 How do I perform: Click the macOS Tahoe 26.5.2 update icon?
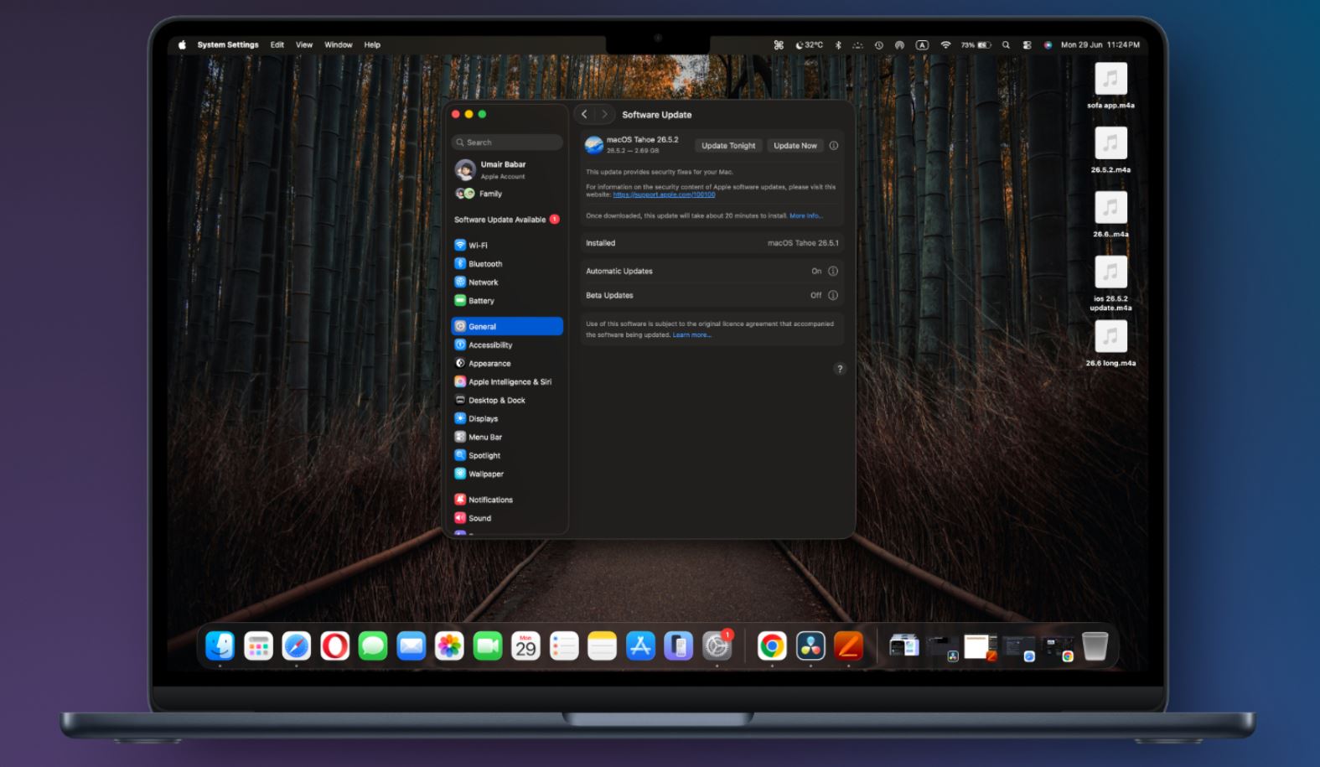(594, 145)
